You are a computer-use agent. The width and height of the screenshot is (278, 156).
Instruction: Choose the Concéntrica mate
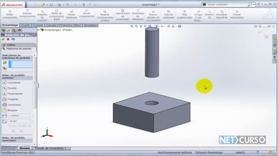(x=12, y=105)
